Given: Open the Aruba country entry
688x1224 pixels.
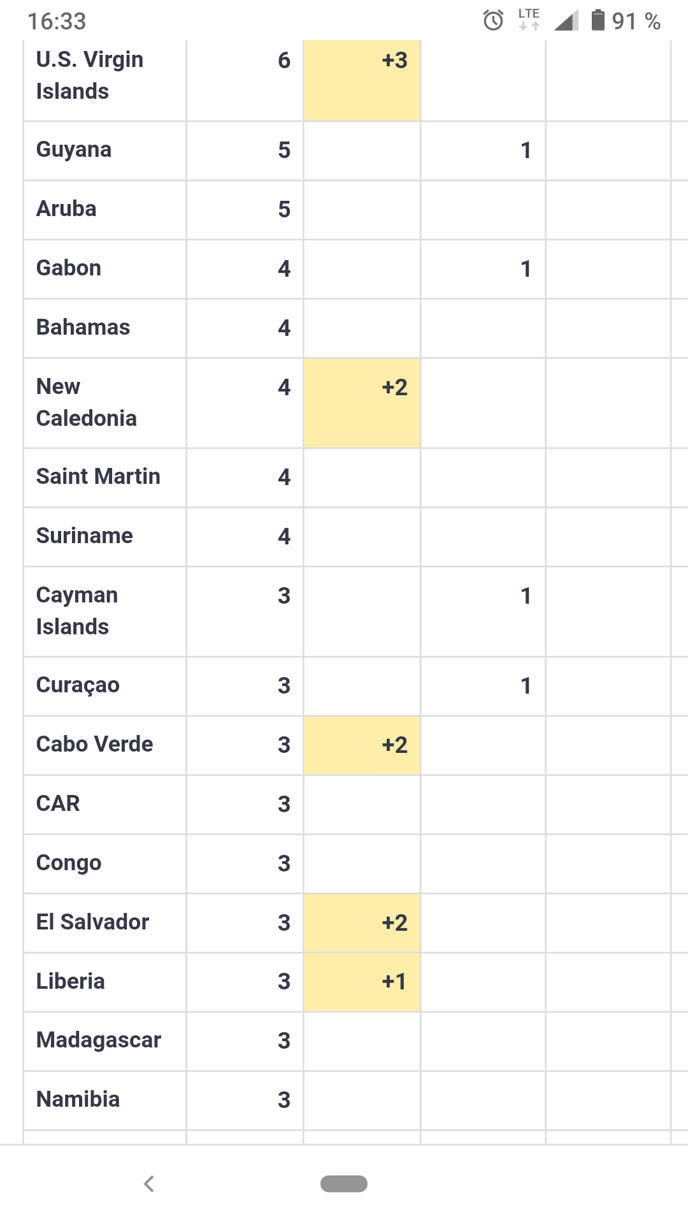Looking at the screenshot, I should tap(66, 209).
